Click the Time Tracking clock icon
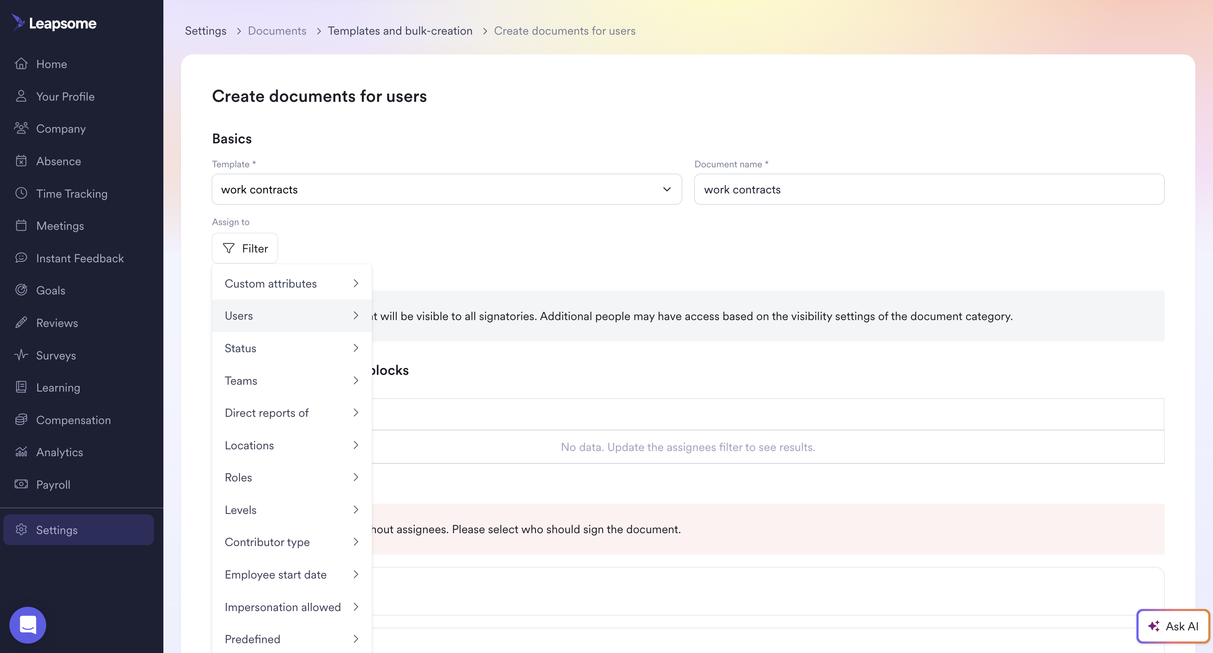Image resolution: width=1213 pixels, height=653 pixels. (x=21, y=193)
